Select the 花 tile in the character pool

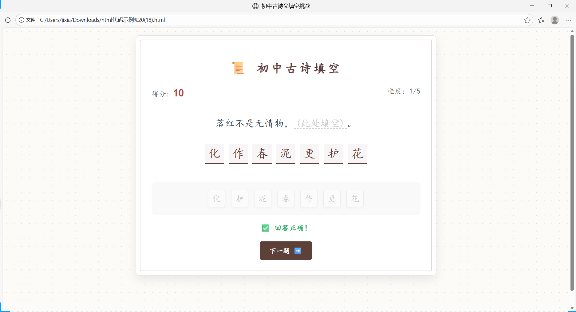[x=355, y=198]
